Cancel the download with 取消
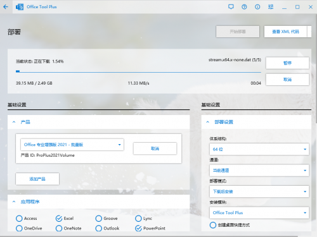 [287, 80]
